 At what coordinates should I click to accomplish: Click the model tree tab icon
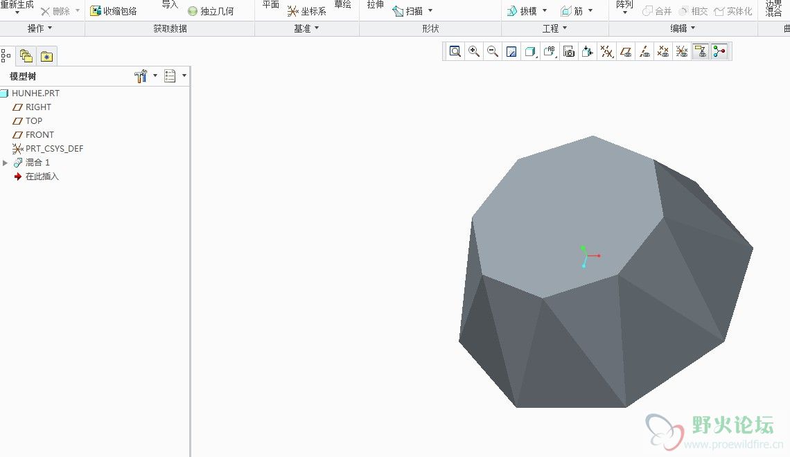[6, 55]
